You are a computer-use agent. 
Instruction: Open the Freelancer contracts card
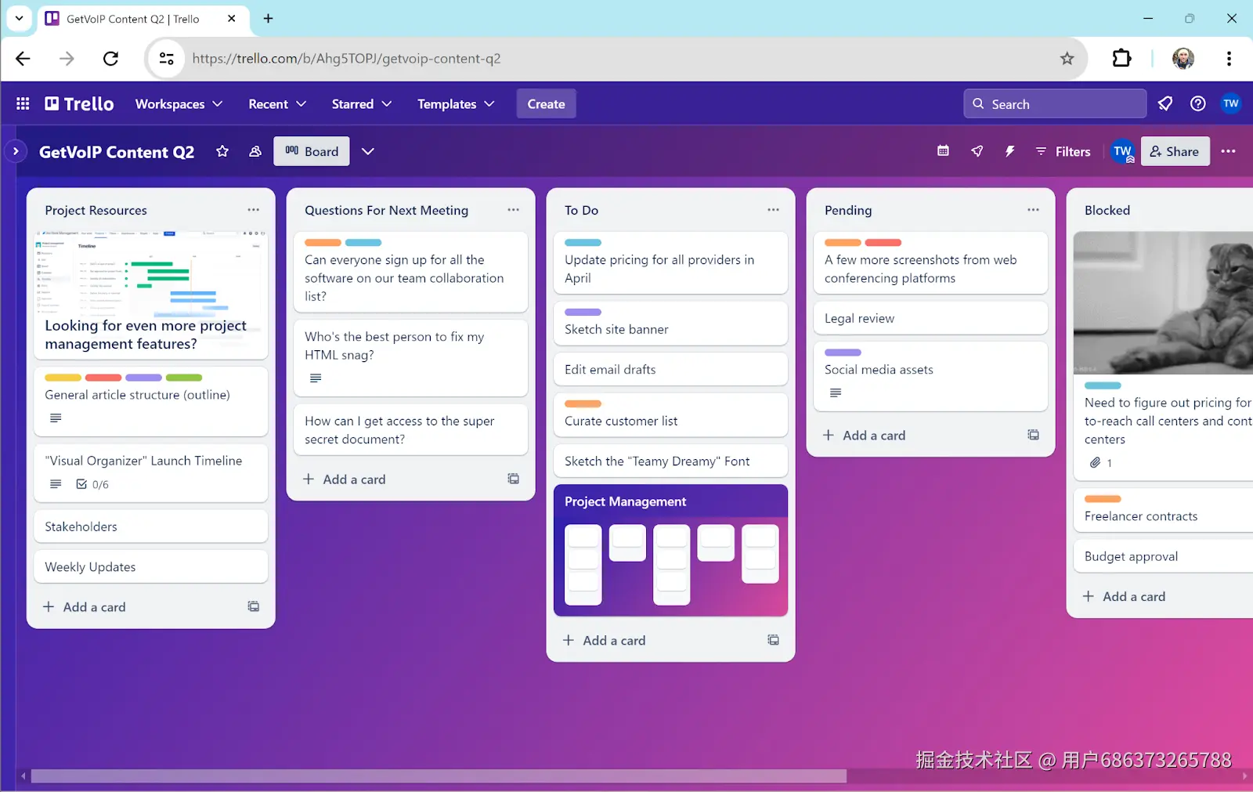[x=1163, y=510]
